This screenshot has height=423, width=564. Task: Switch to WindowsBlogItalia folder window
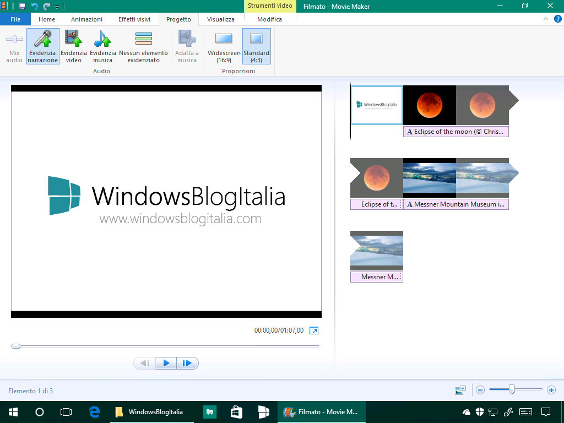(152, 412)
